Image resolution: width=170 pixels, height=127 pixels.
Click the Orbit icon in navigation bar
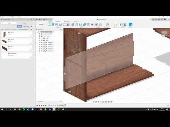[93, 102]
